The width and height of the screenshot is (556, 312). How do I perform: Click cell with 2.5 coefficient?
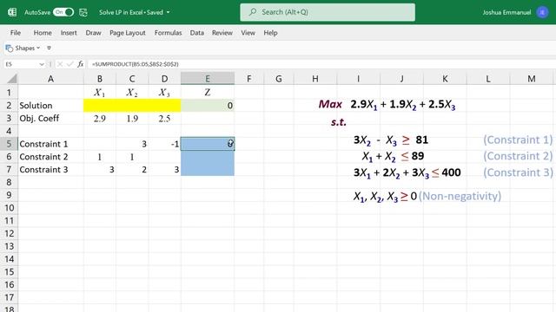click(x=164, y=118)
